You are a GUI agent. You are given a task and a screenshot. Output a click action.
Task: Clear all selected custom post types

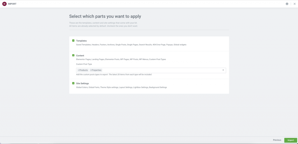tap(223, 70)
